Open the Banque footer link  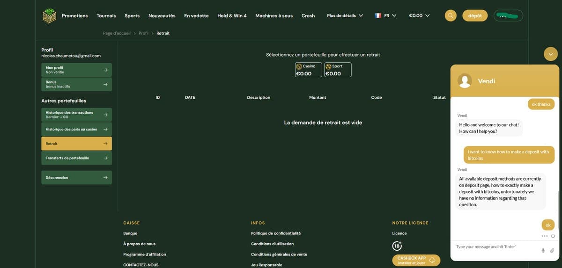[x=130, y=233]
